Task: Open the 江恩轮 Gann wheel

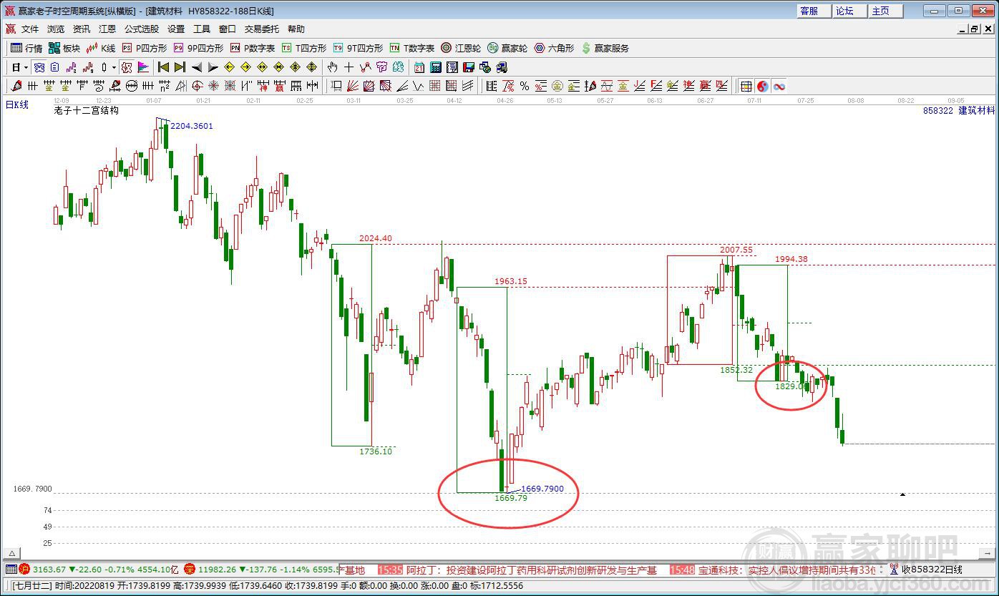Action: click(461, 48)
